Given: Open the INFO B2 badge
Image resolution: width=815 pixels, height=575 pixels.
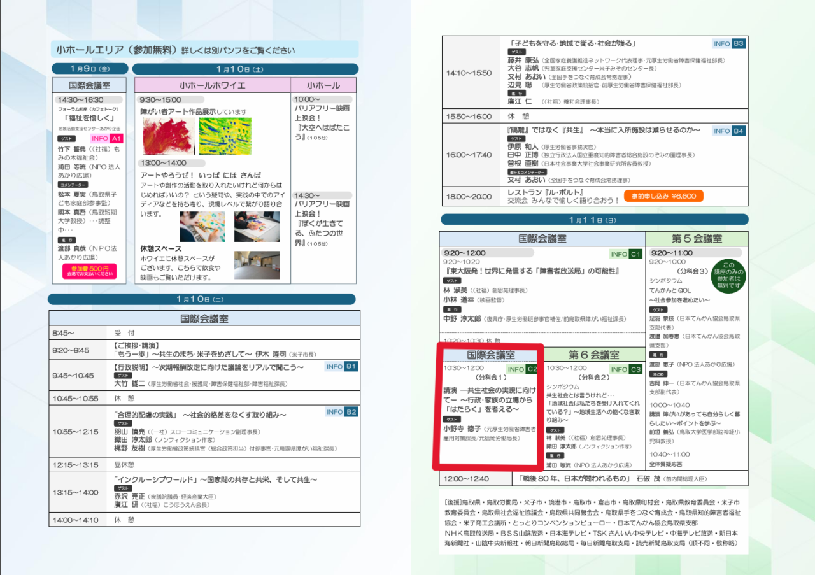Looking at the screenshot, I should pos(343,412).
